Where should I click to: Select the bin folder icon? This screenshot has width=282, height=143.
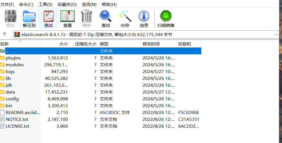pos(2,105)
